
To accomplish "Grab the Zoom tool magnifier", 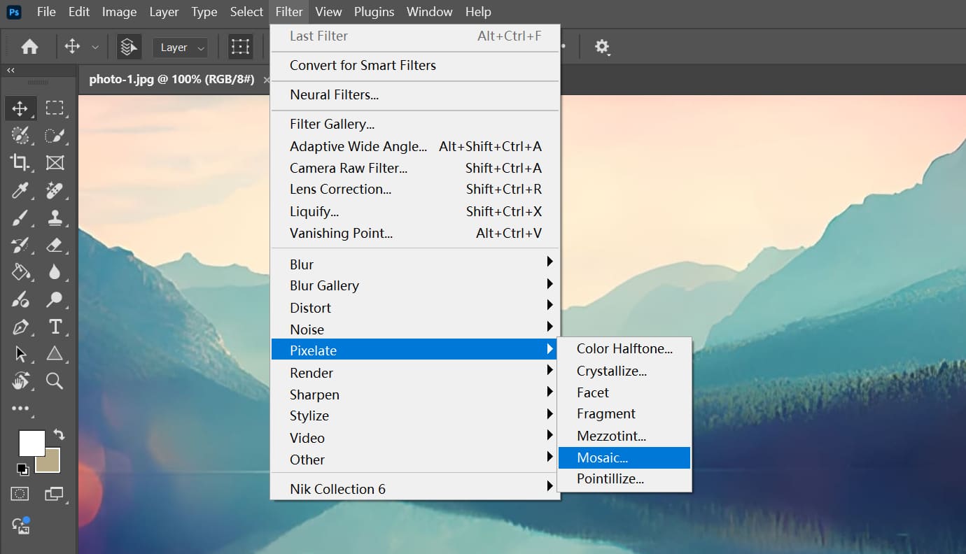I will pos(55,381).
